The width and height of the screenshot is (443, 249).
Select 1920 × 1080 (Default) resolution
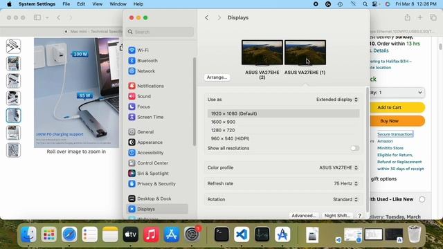pos(283,113)
